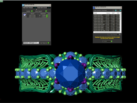The width and height of the screenshot is (137, 103).
Task: Toggle the second cyan unit button in Metal Weights
Action: coord(120,10)
